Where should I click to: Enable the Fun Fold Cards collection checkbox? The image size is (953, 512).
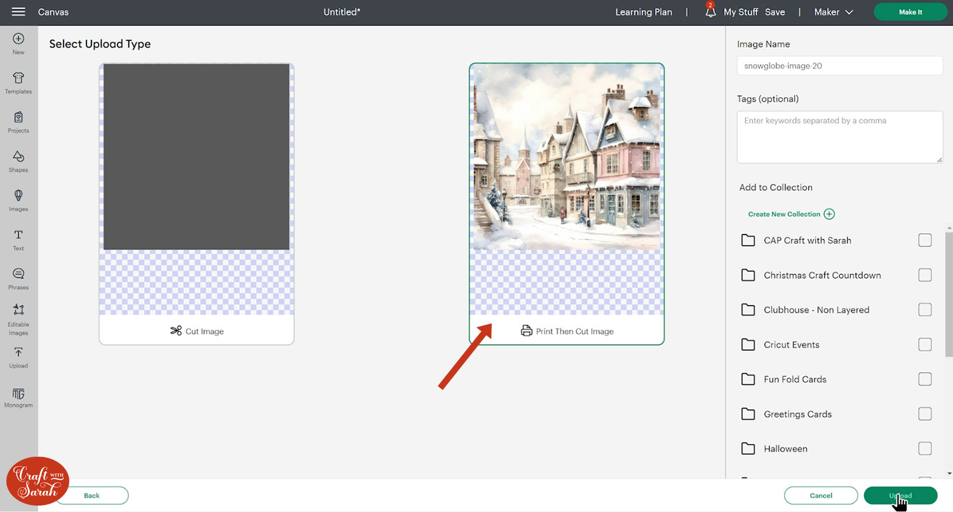tap(924, 379)
